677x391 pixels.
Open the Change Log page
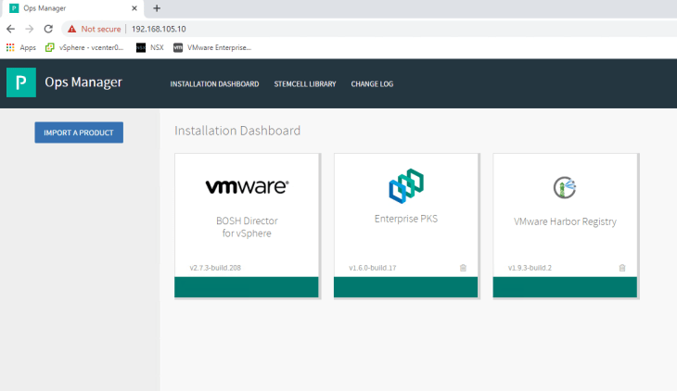coord(372,84)
